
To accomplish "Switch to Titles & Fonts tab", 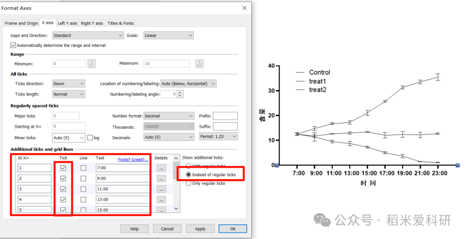I will pos(120,23).
